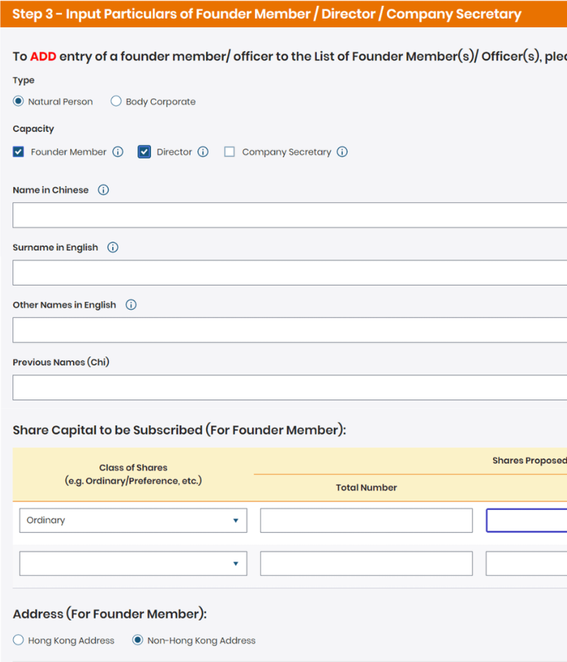Click the Company Secretary info icon
Image resolution: width=567 pixels, height=662 pixels.
(342, 152)
